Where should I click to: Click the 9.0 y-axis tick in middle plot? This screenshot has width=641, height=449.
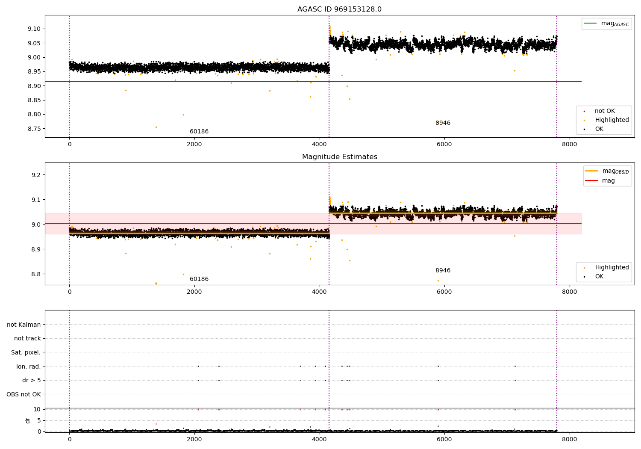tap(36, 224)
